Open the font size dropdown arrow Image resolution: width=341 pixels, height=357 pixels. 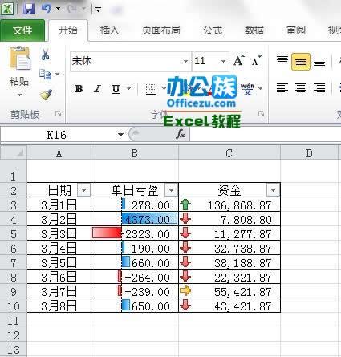[x=223, y=62]
